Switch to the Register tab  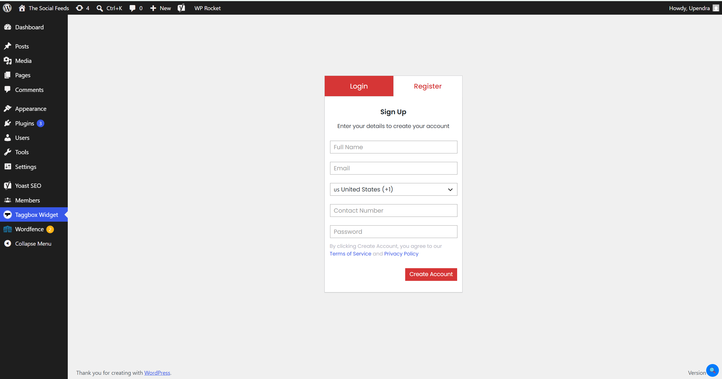tap(428, 86)
